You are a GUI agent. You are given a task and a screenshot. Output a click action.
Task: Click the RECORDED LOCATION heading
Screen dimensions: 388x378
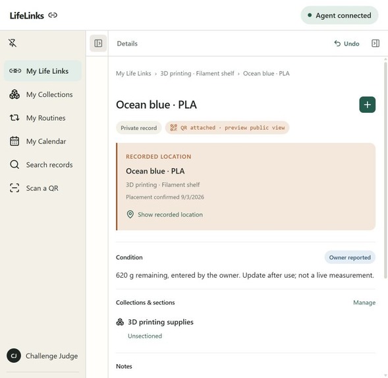158,156
